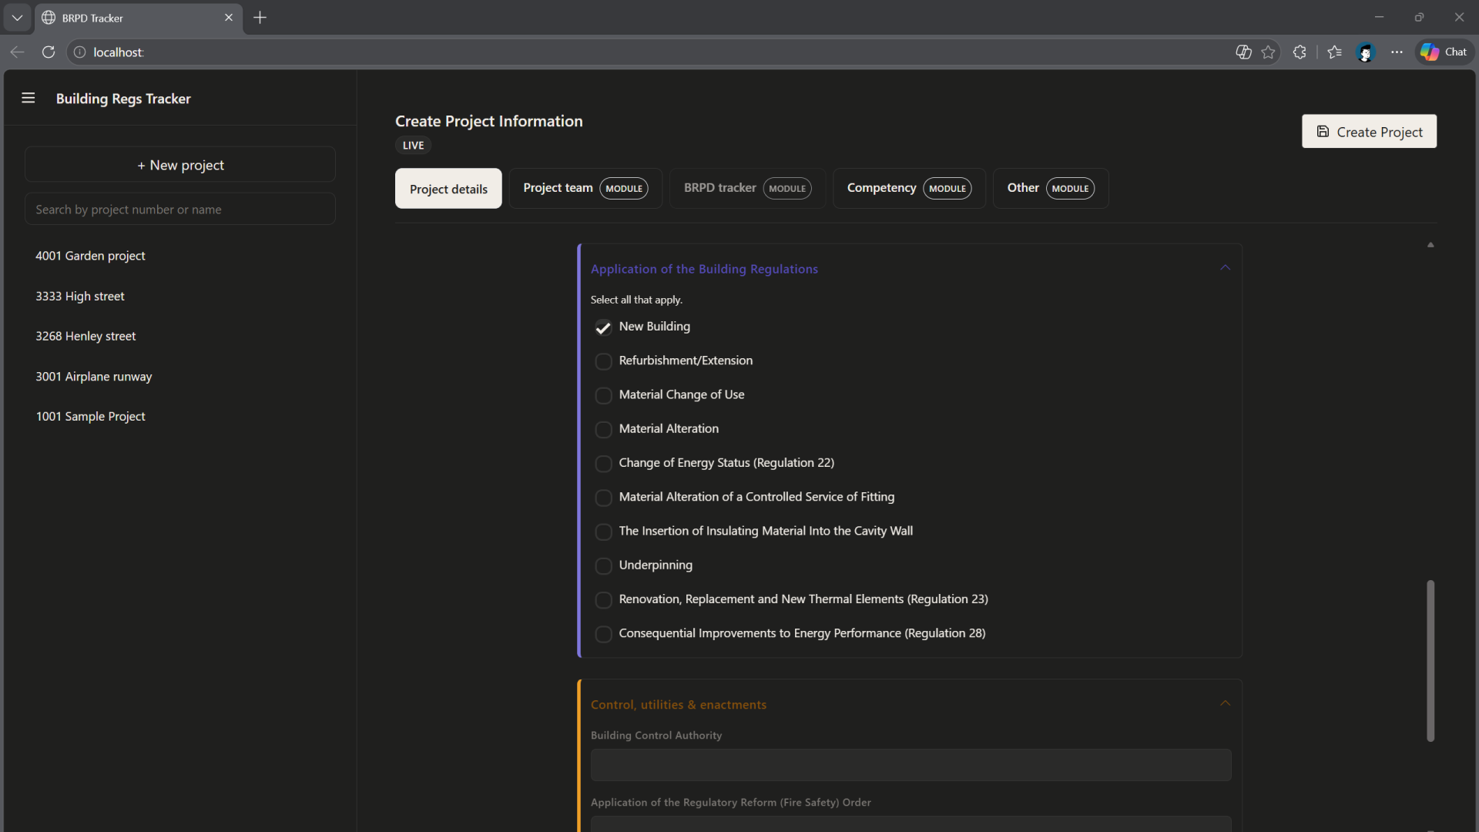Uncheck the New Building checkbox
This screenshot has height=832, width=1479.
(604, 327)
